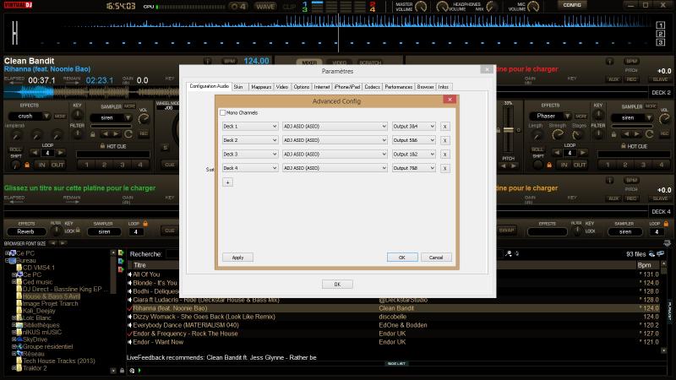Viewport: 676px width, 380px height.
Task: Remove the Deck 2 row with X
Action: tap(445, 140)
